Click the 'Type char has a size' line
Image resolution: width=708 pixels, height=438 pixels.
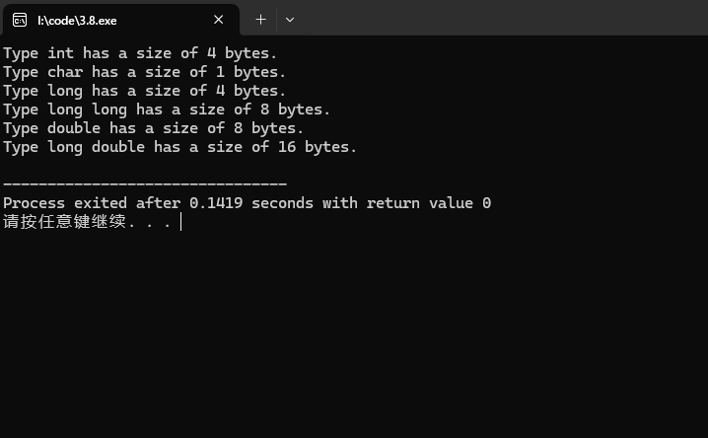coord(145,72)
